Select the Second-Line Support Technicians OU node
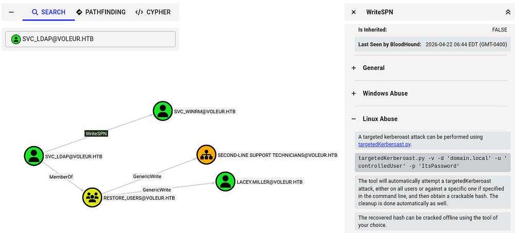 [x=207, y=154]
